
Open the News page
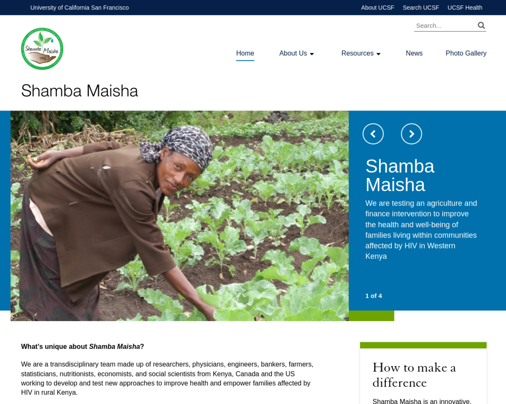point(414,53)
